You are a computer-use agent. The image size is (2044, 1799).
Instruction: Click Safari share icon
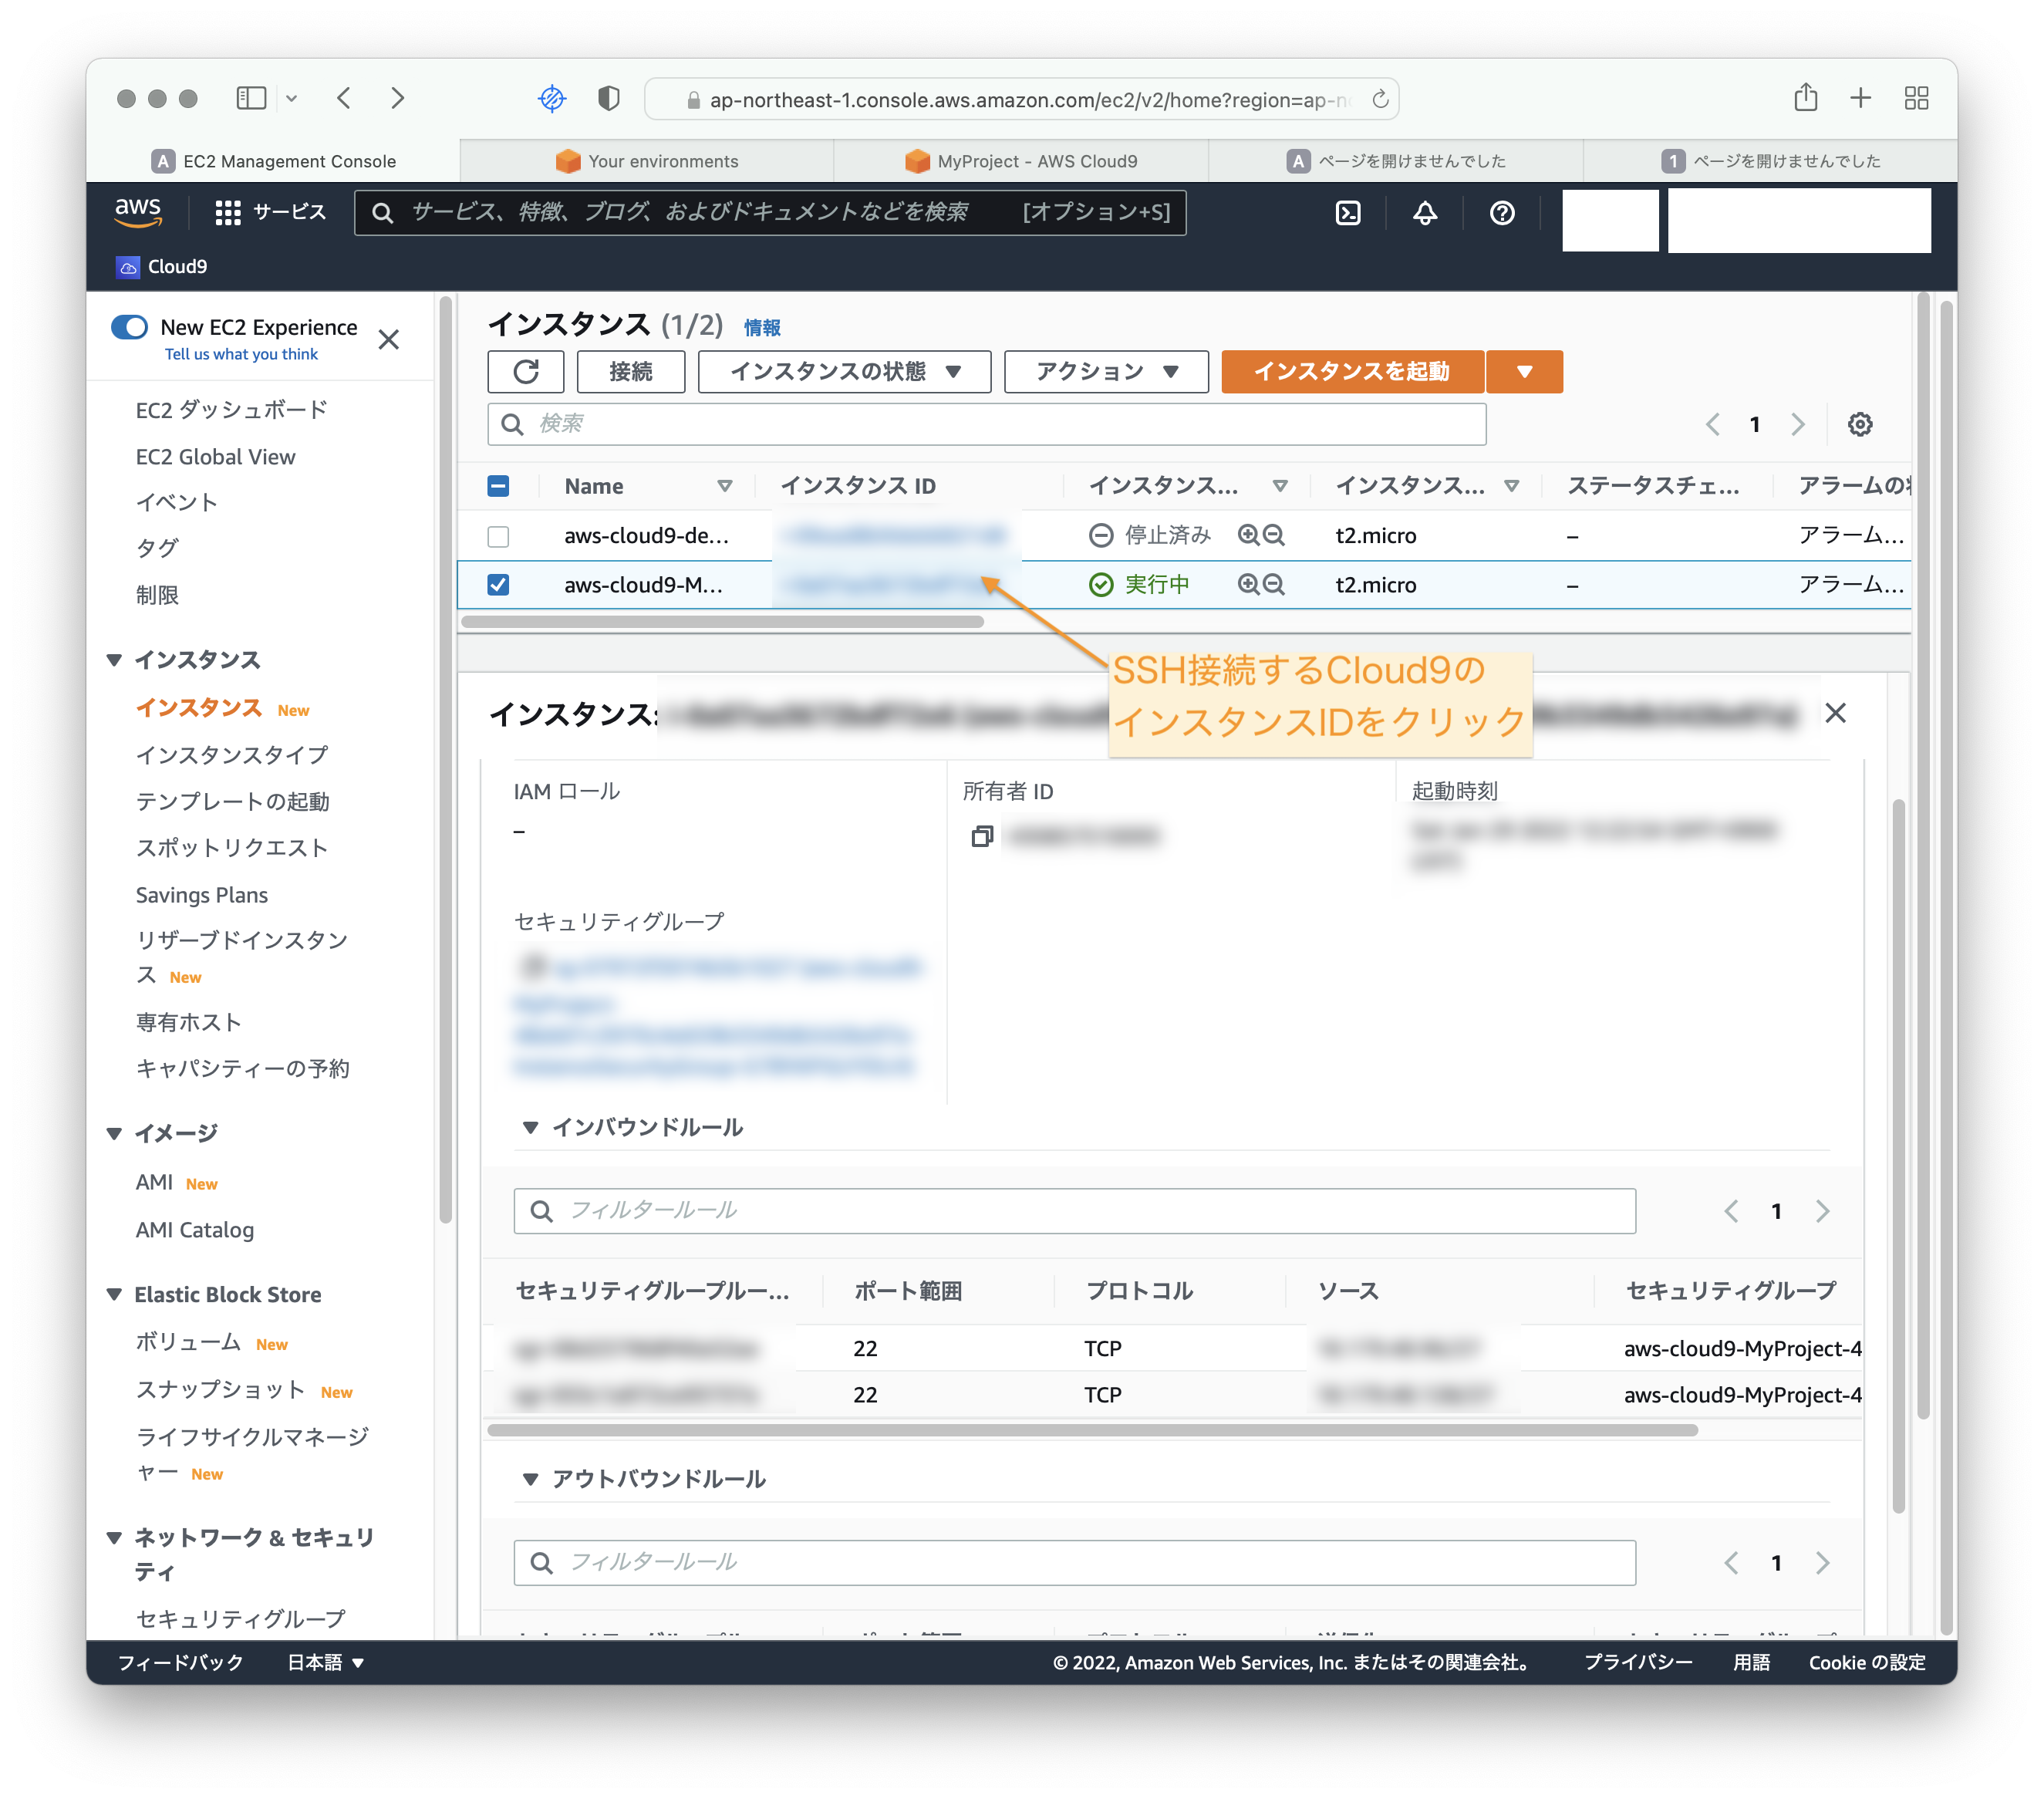click(1805, 98)
